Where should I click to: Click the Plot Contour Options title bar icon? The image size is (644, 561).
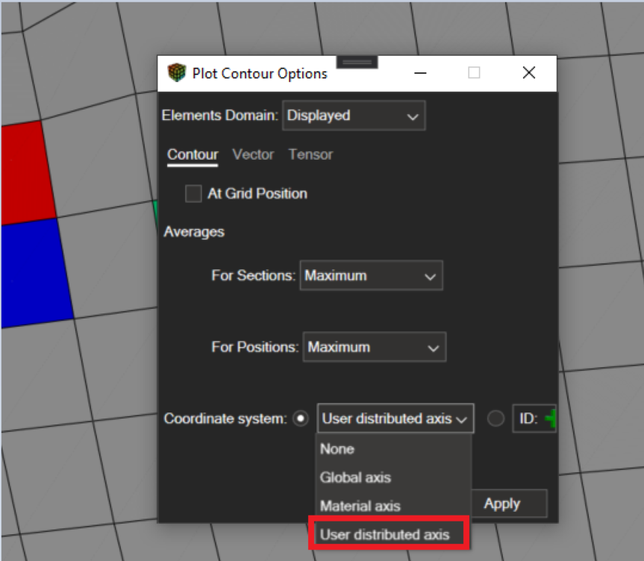[x=176, y=73]
